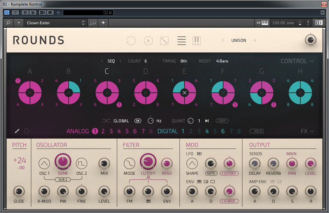Open the Clown Eater preset selector
Screen dimensions: 329x213
(55, 23)
